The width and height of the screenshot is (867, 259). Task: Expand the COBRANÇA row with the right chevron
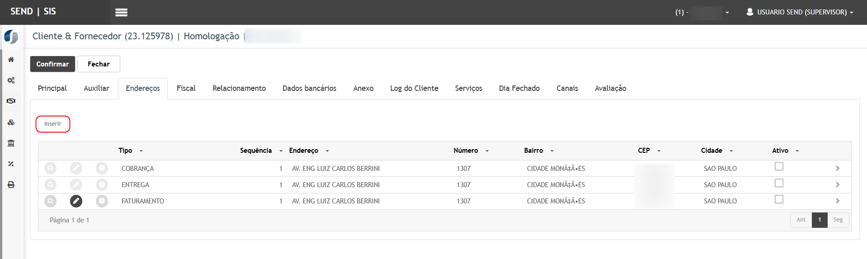(x=838, y=169)
